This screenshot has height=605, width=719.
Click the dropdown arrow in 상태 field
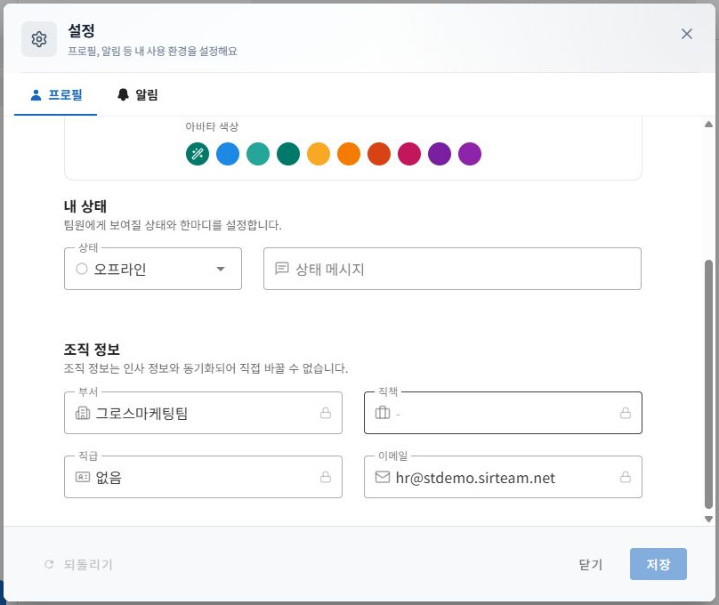click(x=221, y=269)
